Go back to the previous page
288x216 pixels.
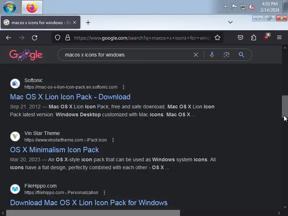click(9, 38)
